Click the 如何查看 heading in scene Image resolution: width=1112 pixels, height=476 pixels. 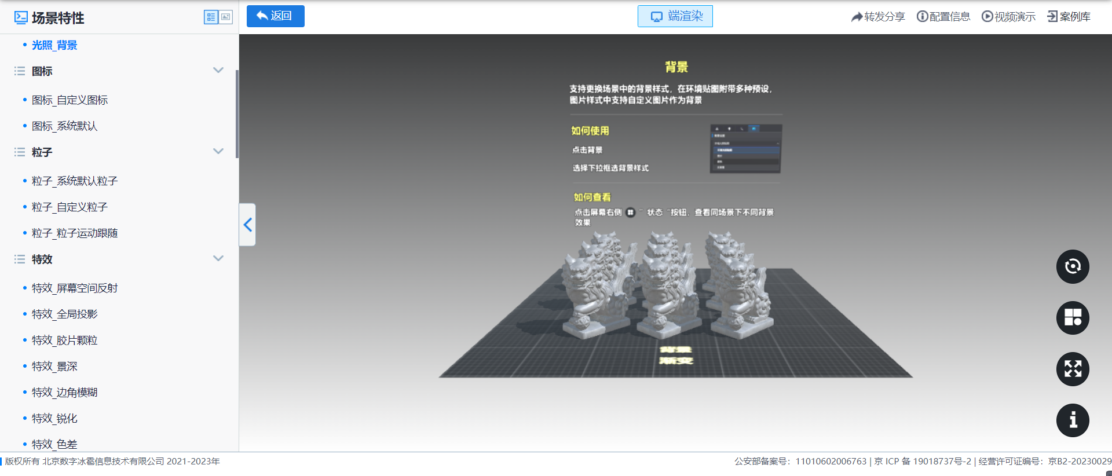(592, 197)
